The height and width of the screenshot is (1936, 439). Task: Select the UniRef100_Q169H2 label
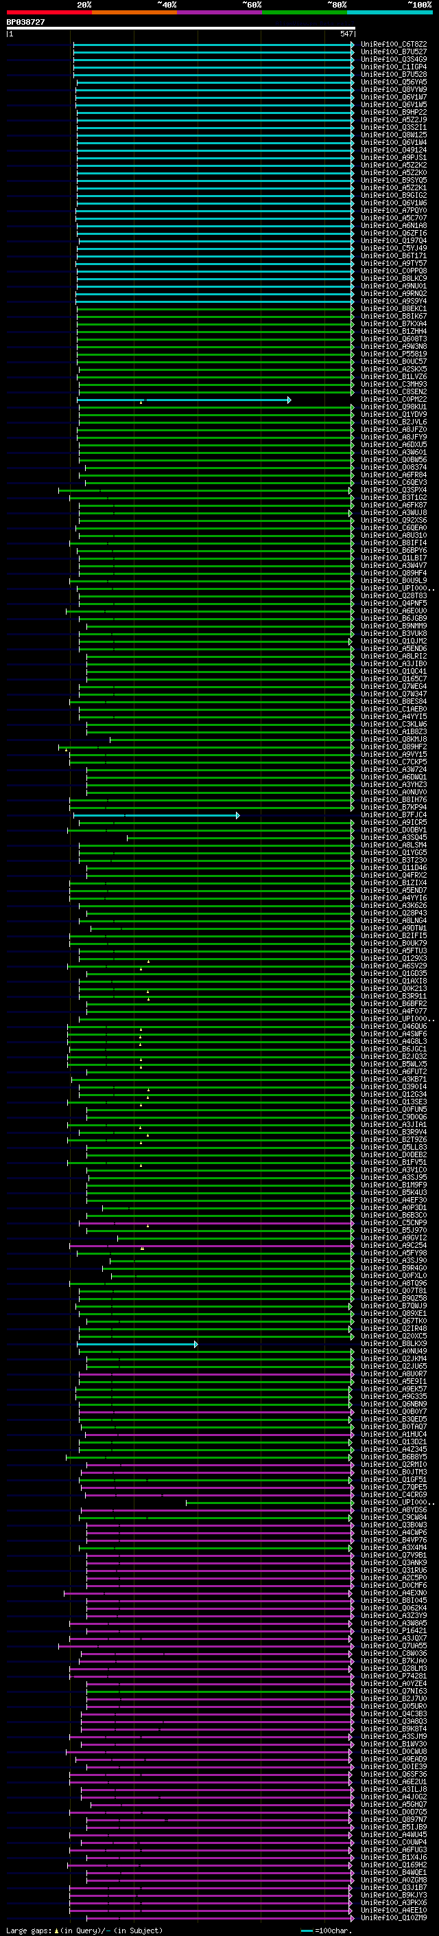click(393, 1865)
